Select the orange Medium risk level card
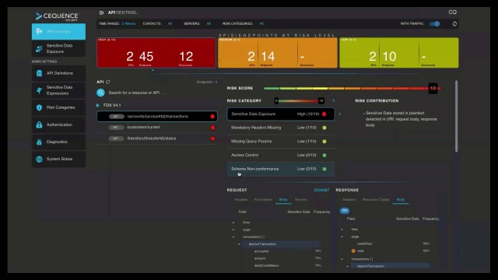The width and height of the screenshot is (498, 280). point(278,53)
